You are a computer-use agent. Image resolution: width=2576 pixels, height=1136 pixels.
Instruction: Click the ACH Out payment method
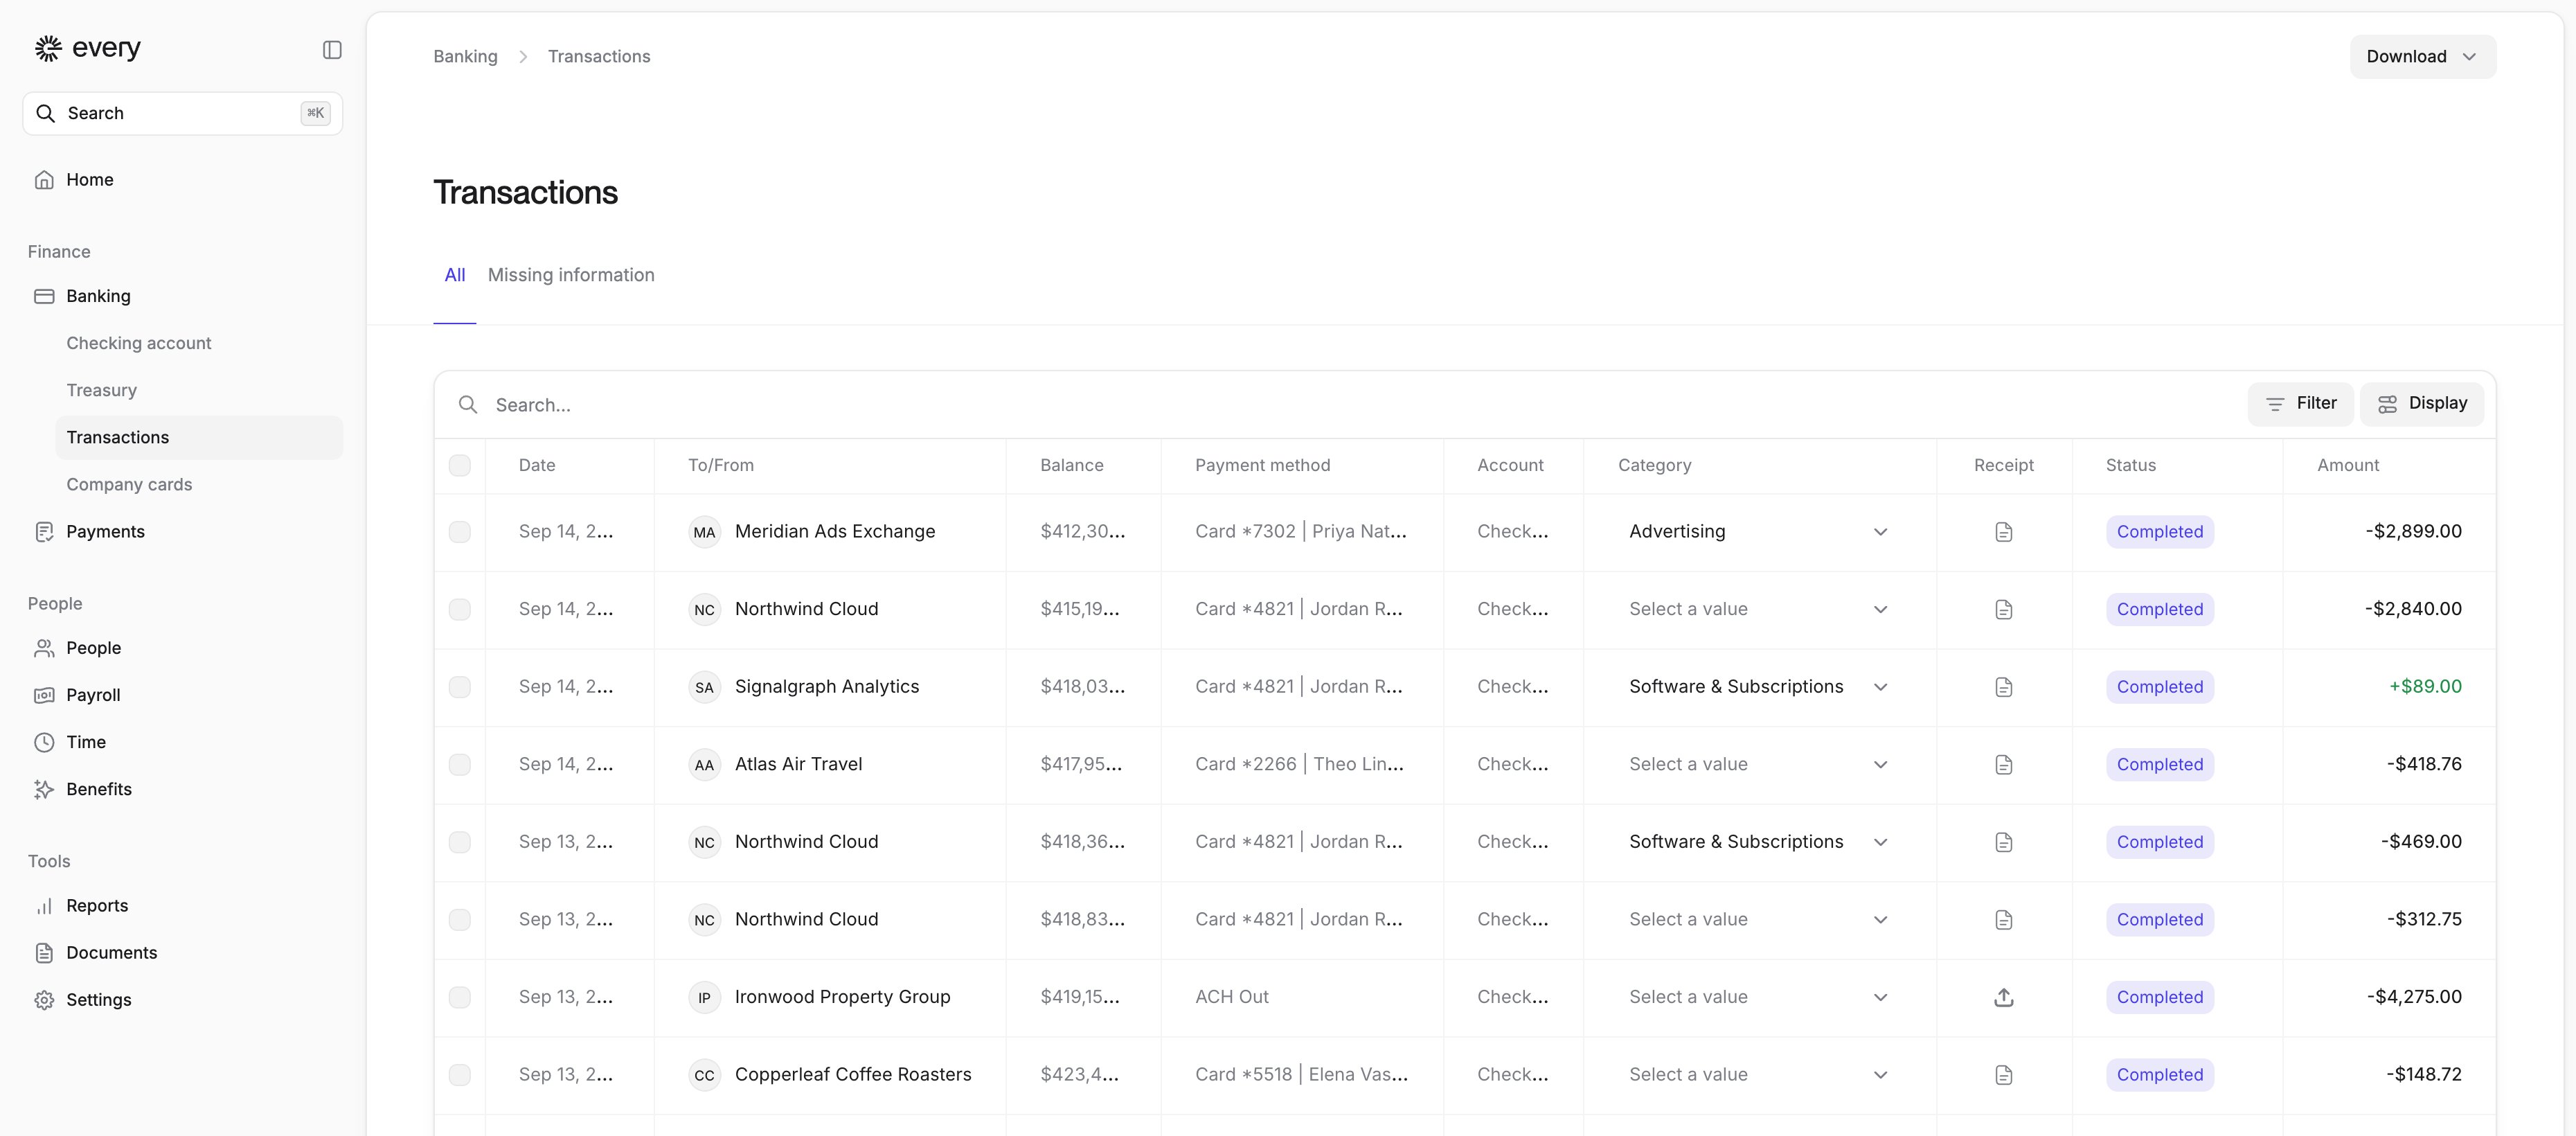pyautogui.click(x=1232, y=997)
